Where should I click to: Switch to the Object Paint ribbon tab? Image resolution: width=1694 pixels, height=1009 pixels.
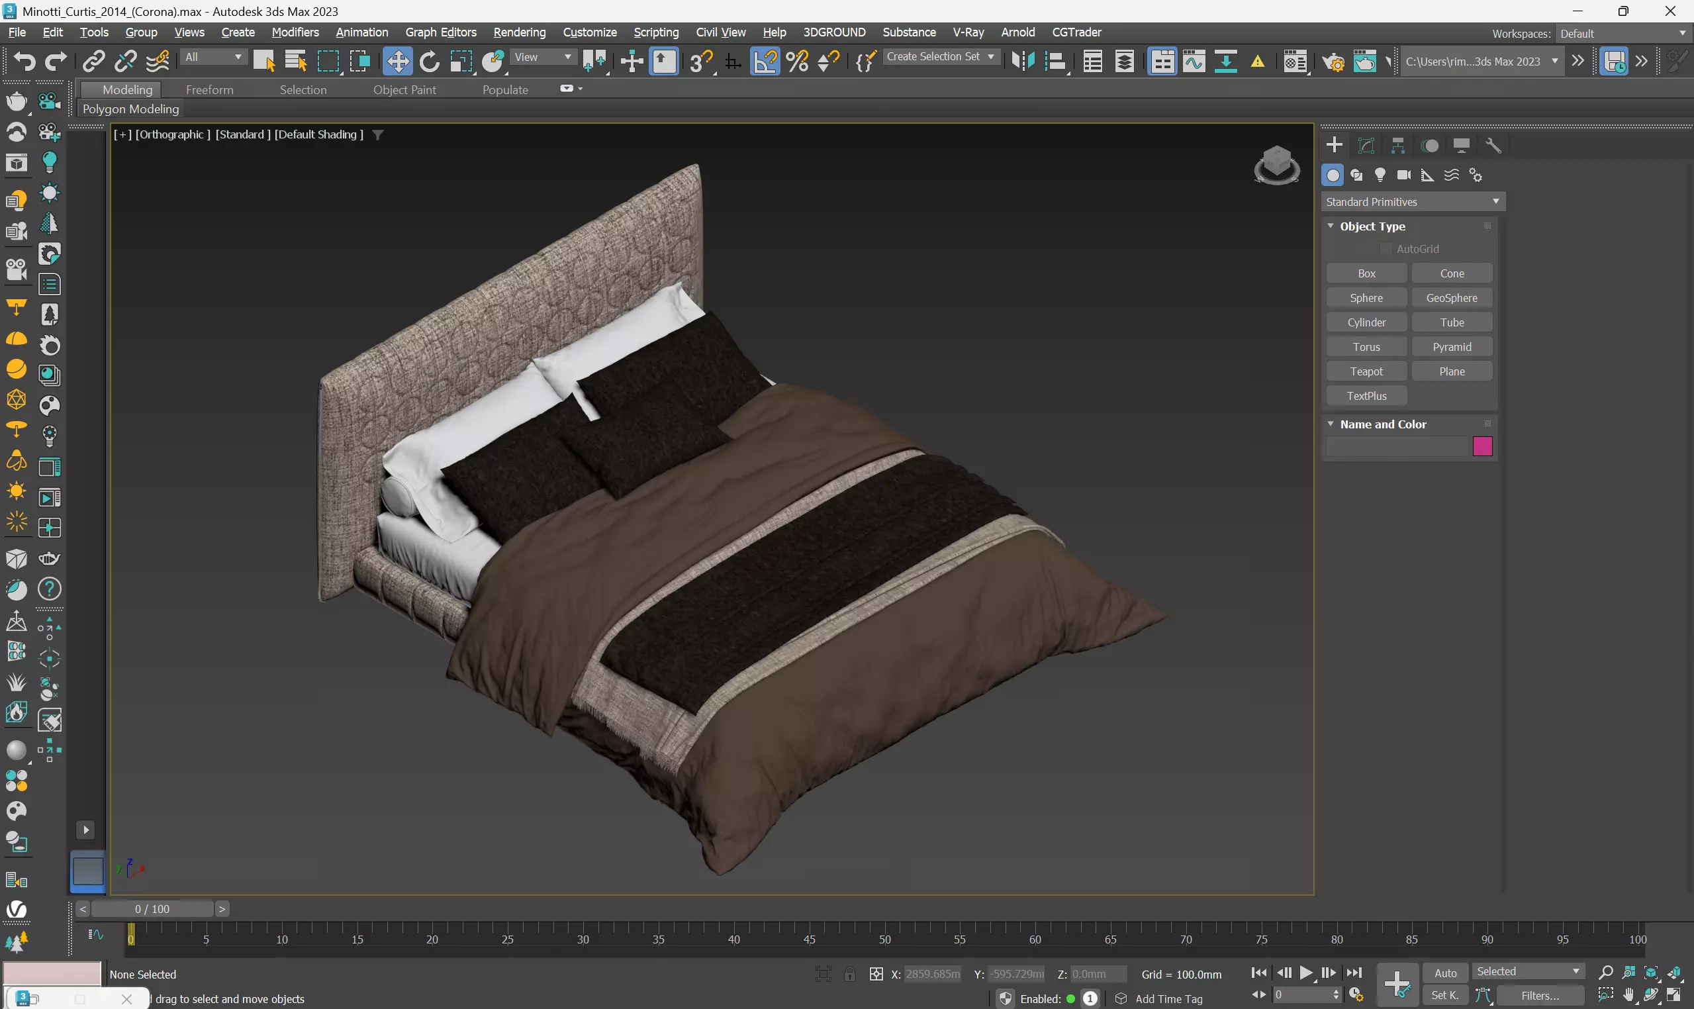tap(404, 90)
